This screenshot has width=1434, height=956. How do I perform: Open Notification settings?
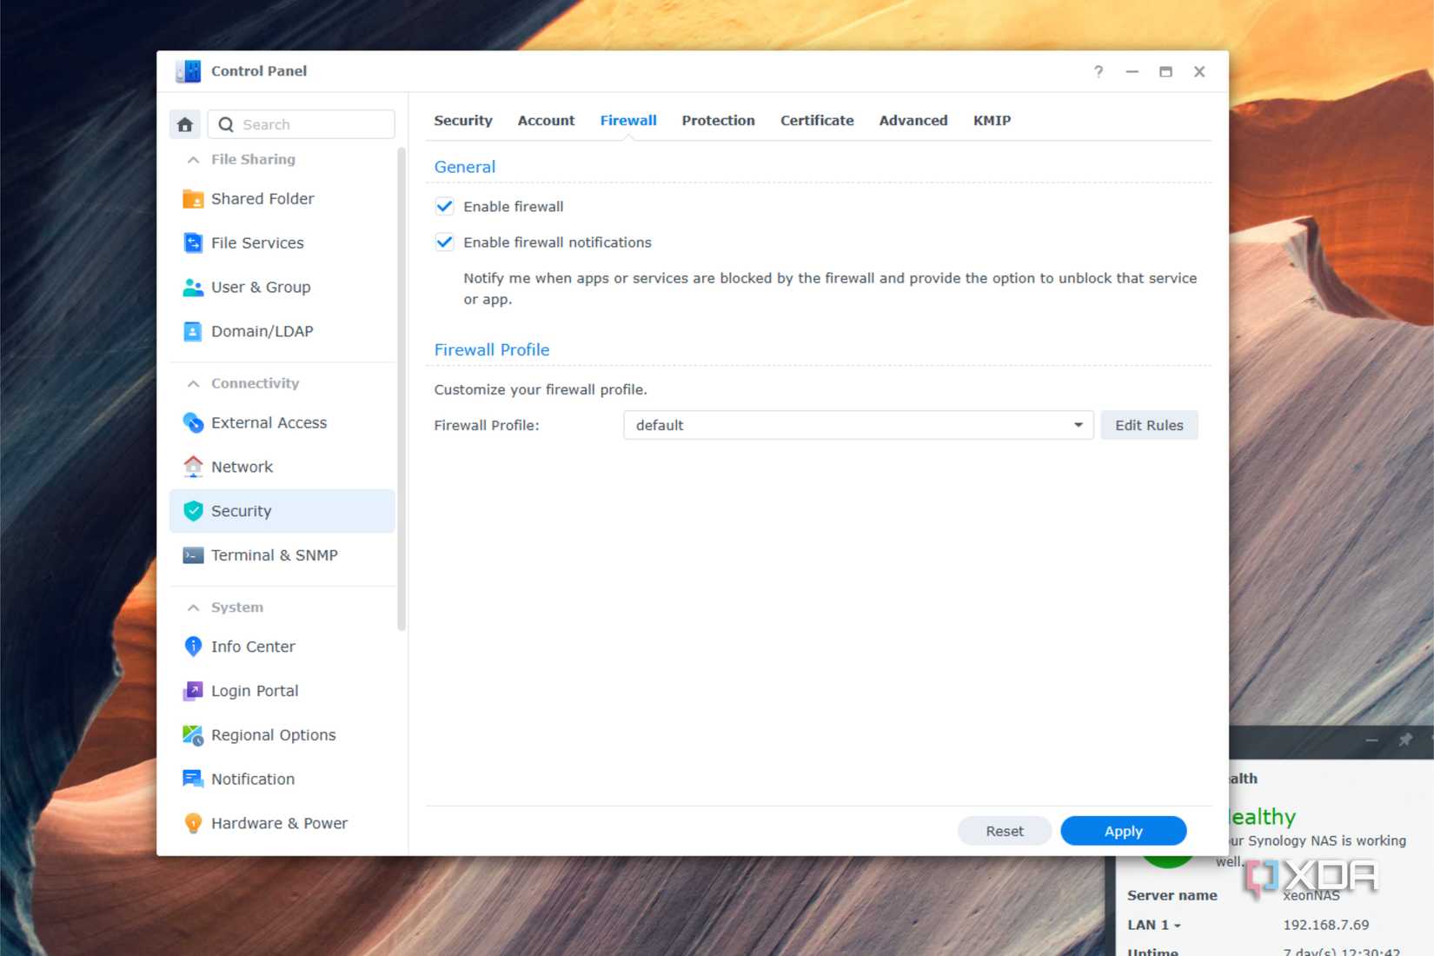[x=282, y=780]
